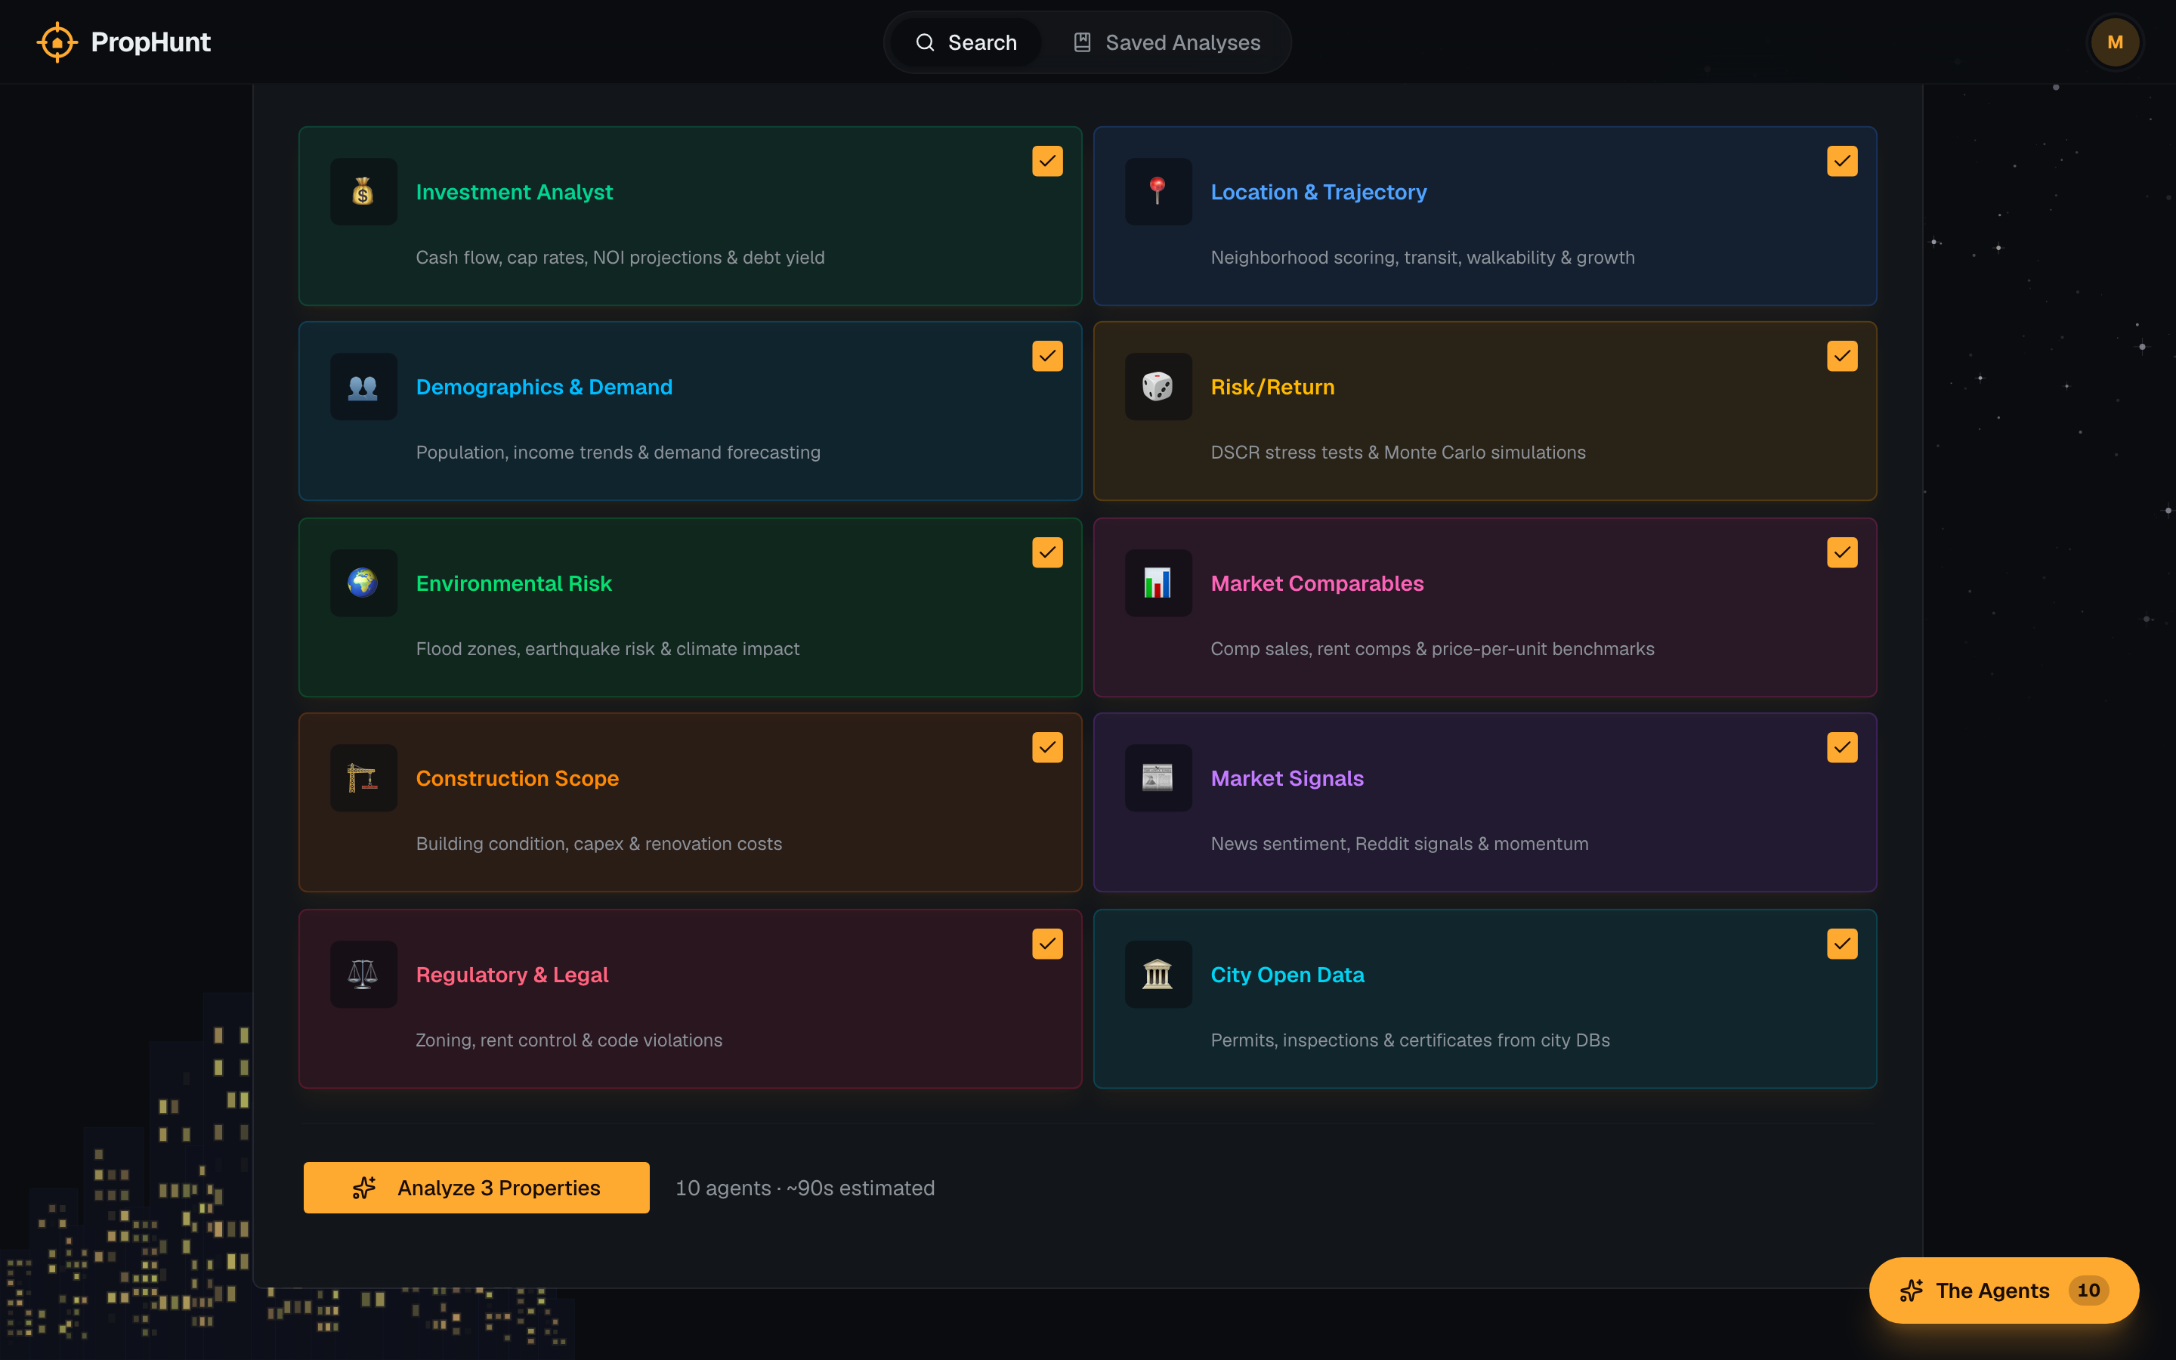Start analysis with Analyze 3 Properties button
Viewport: 2176px width, 1360px height.
[477, 1188]
